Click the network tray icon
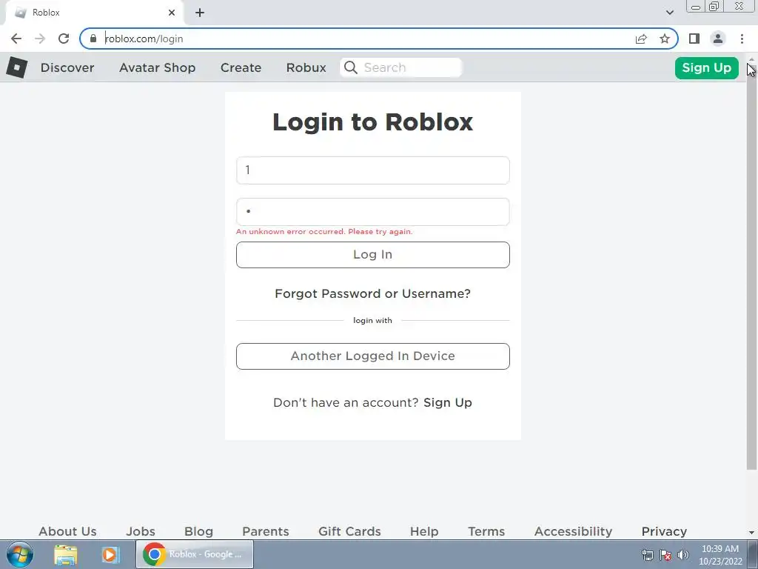Viewport: 758px width, 569px height. pos(647,555)
